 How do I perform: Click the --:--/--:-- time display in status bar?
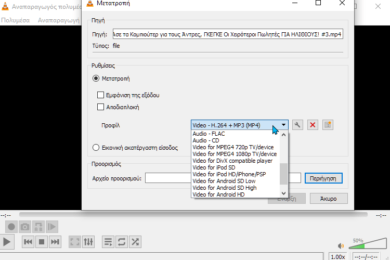click(366, 256)
